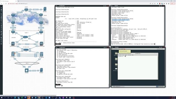
Task: Open the taskbar search magnifier
Action: 5,98
